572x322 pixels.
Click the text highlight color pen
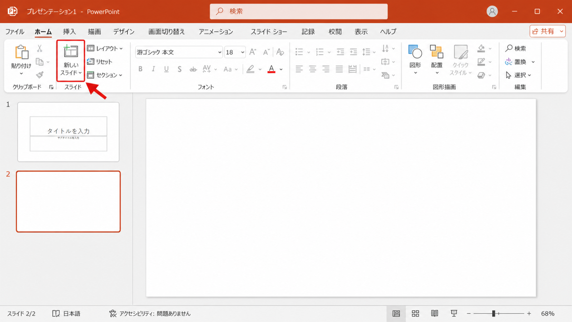click(251, 69)
